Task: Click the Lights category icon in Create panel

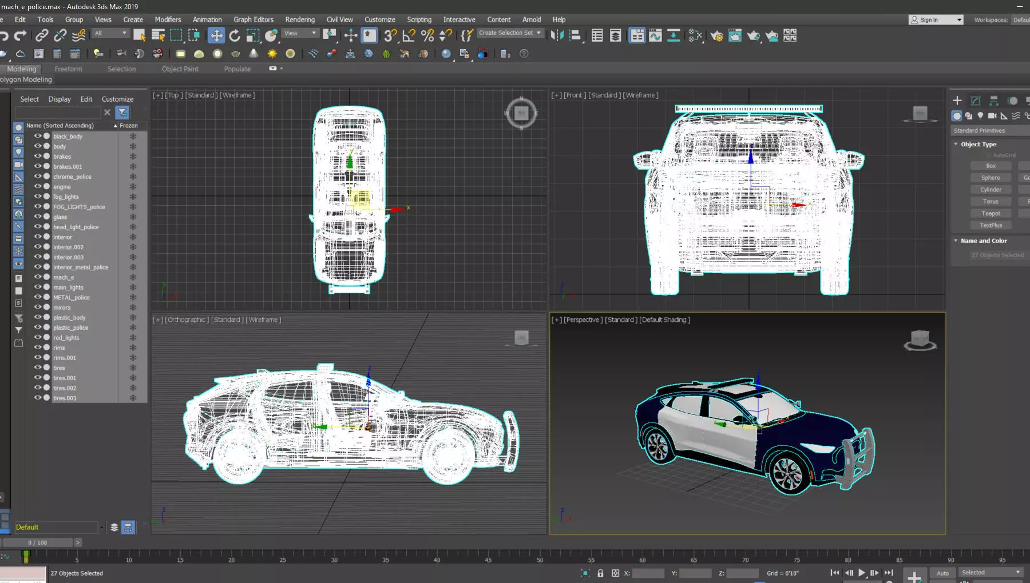Action: [980, 115]
